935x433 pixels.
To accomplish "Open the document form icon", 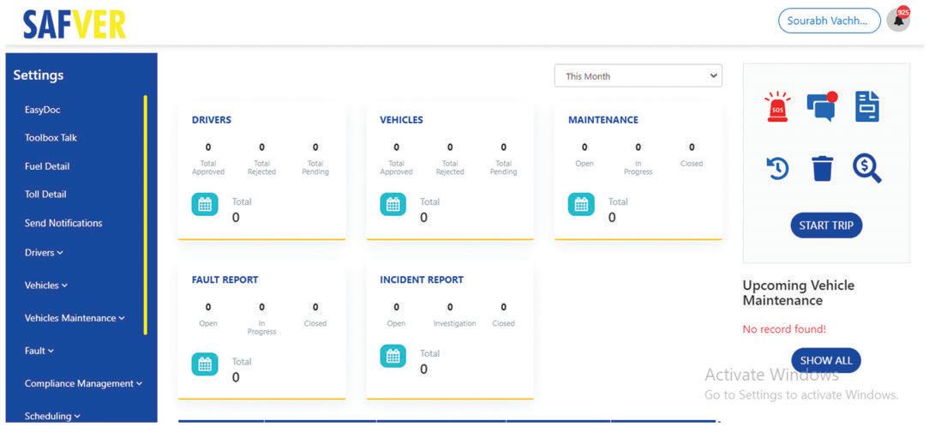I will [867, 107].
